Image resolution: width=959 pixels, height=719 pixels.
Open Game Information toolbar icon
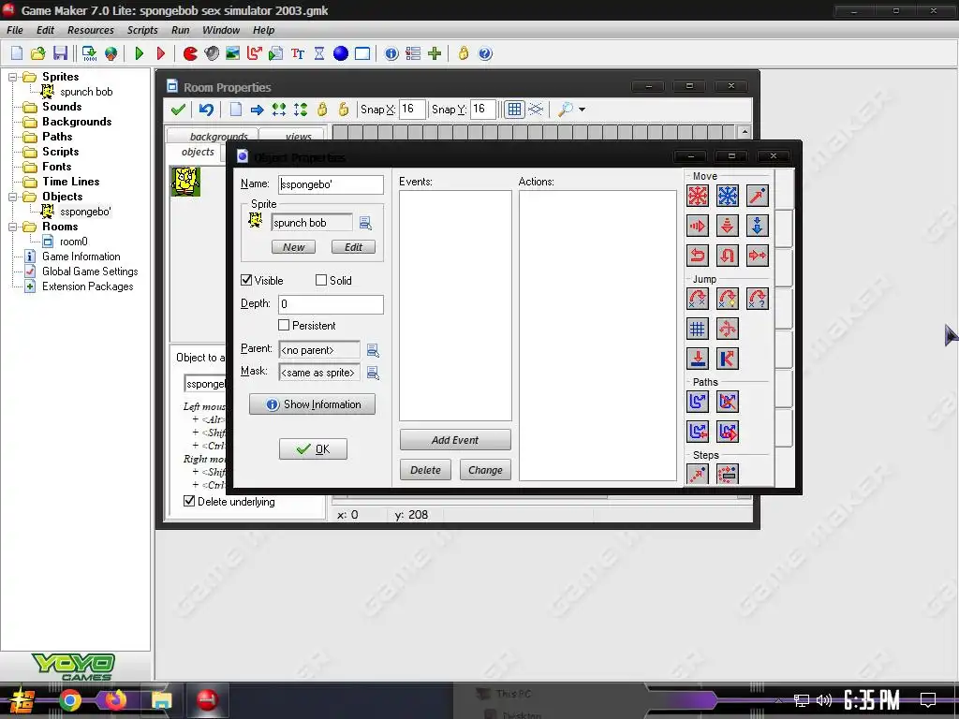391,53
